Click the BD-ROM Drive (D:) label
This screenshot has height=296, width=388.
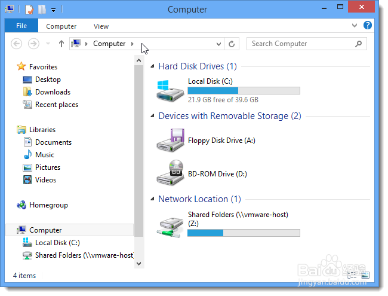pyautogui.click(x=217, y=174)
